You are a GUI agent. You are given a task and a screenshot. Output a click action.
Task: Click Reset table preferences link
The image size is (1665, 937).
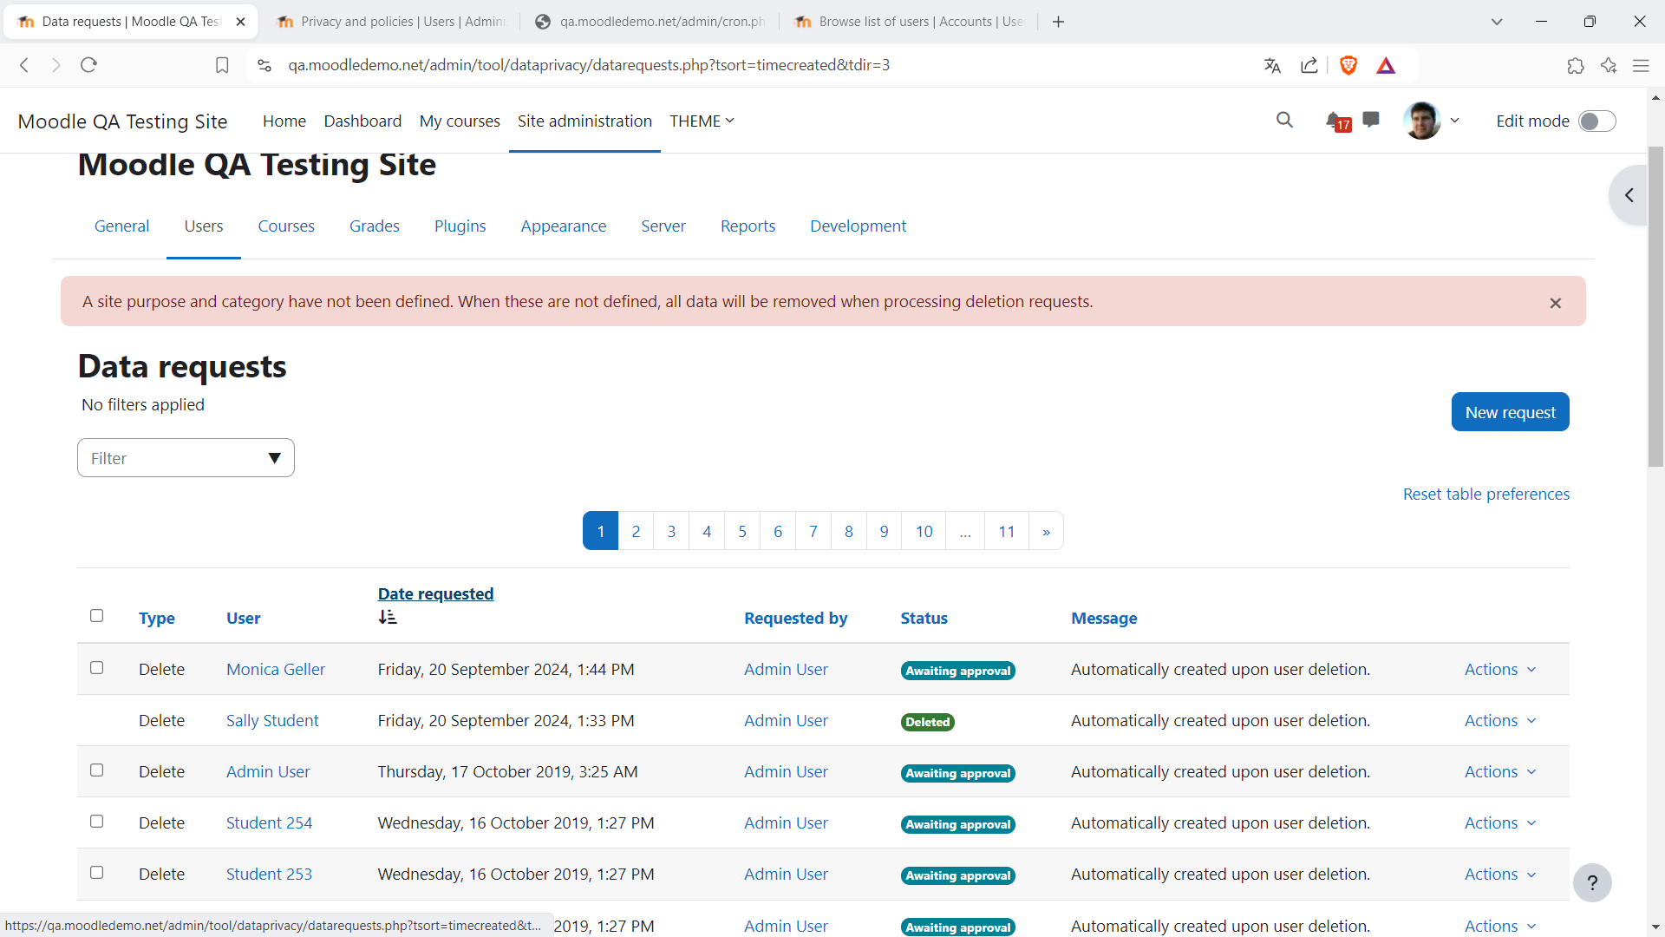(x=1485, y=494)
